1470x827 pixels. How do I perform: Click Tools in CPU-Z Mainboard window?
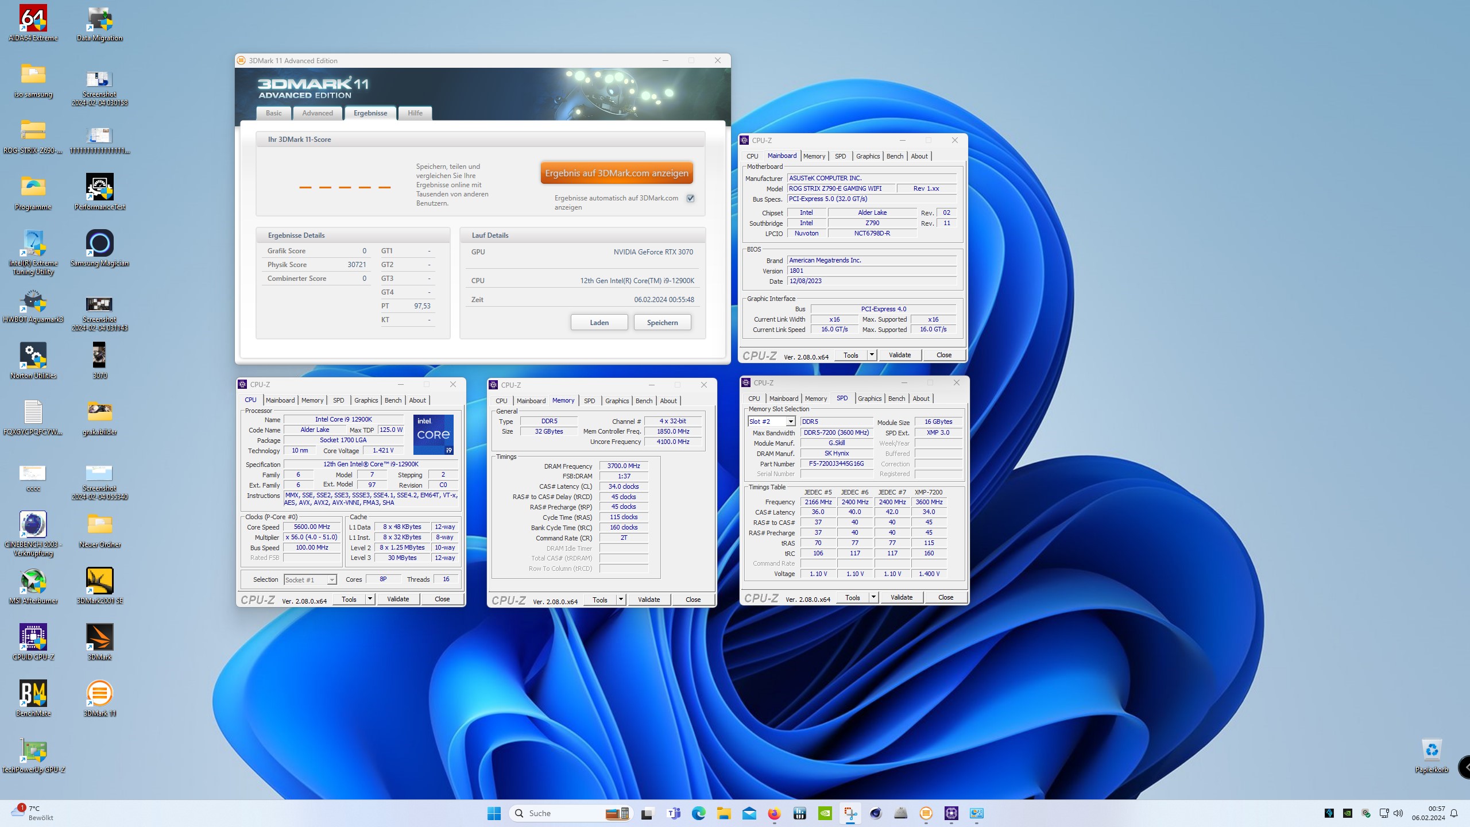(x=851, y=355)
